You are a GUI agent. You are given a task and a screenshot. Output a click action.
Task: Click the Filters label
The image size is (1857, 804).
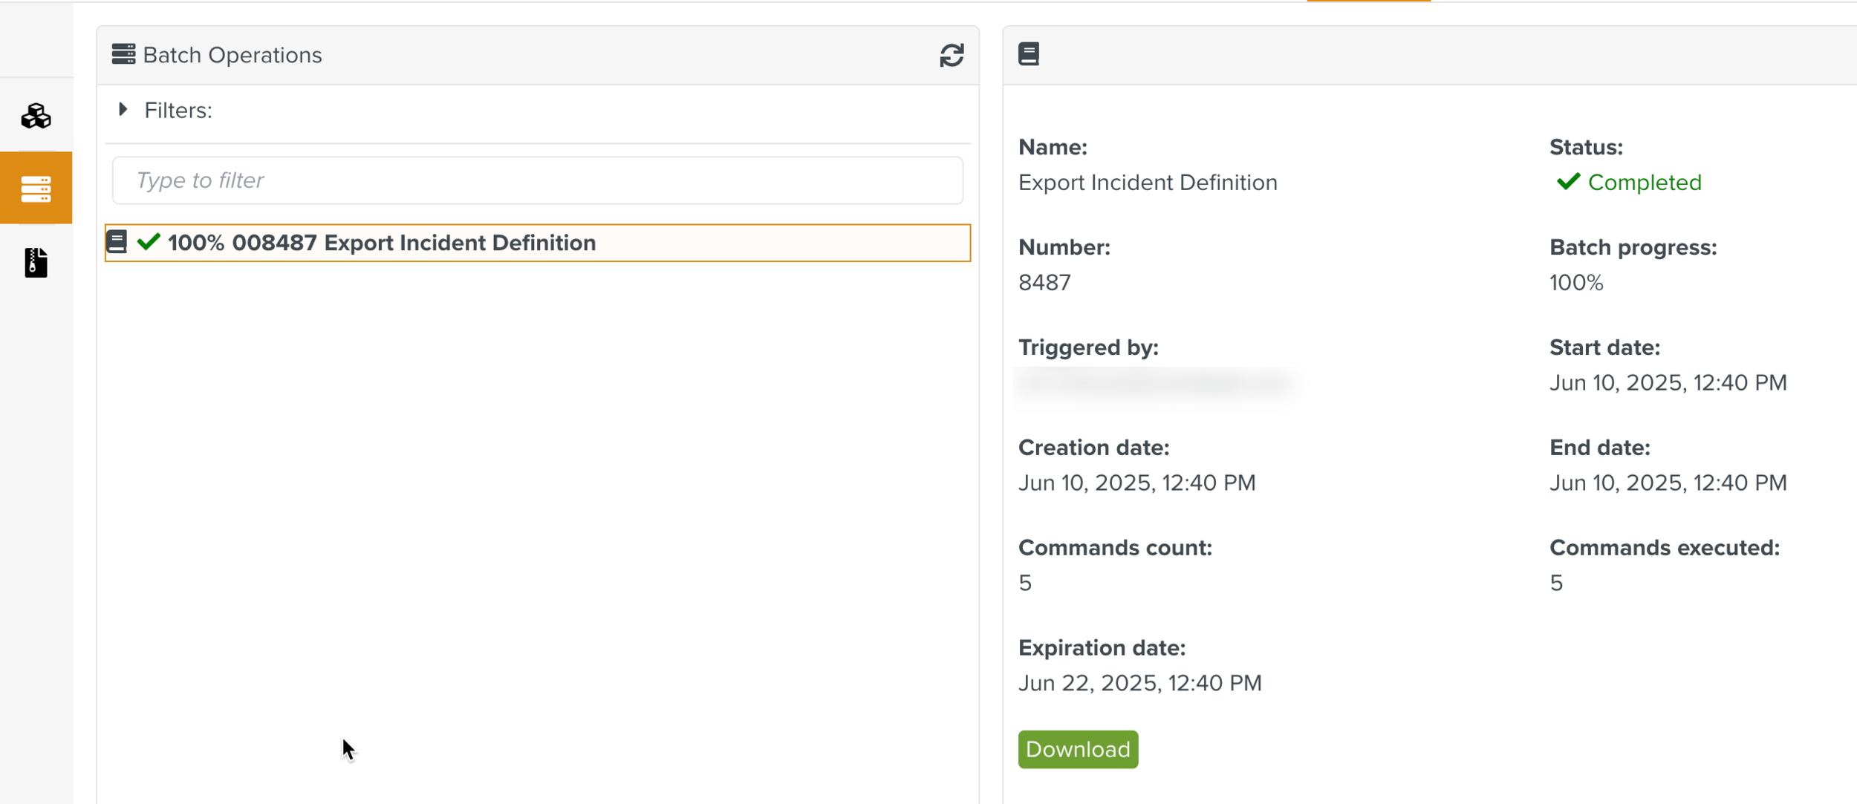point(178,111)
